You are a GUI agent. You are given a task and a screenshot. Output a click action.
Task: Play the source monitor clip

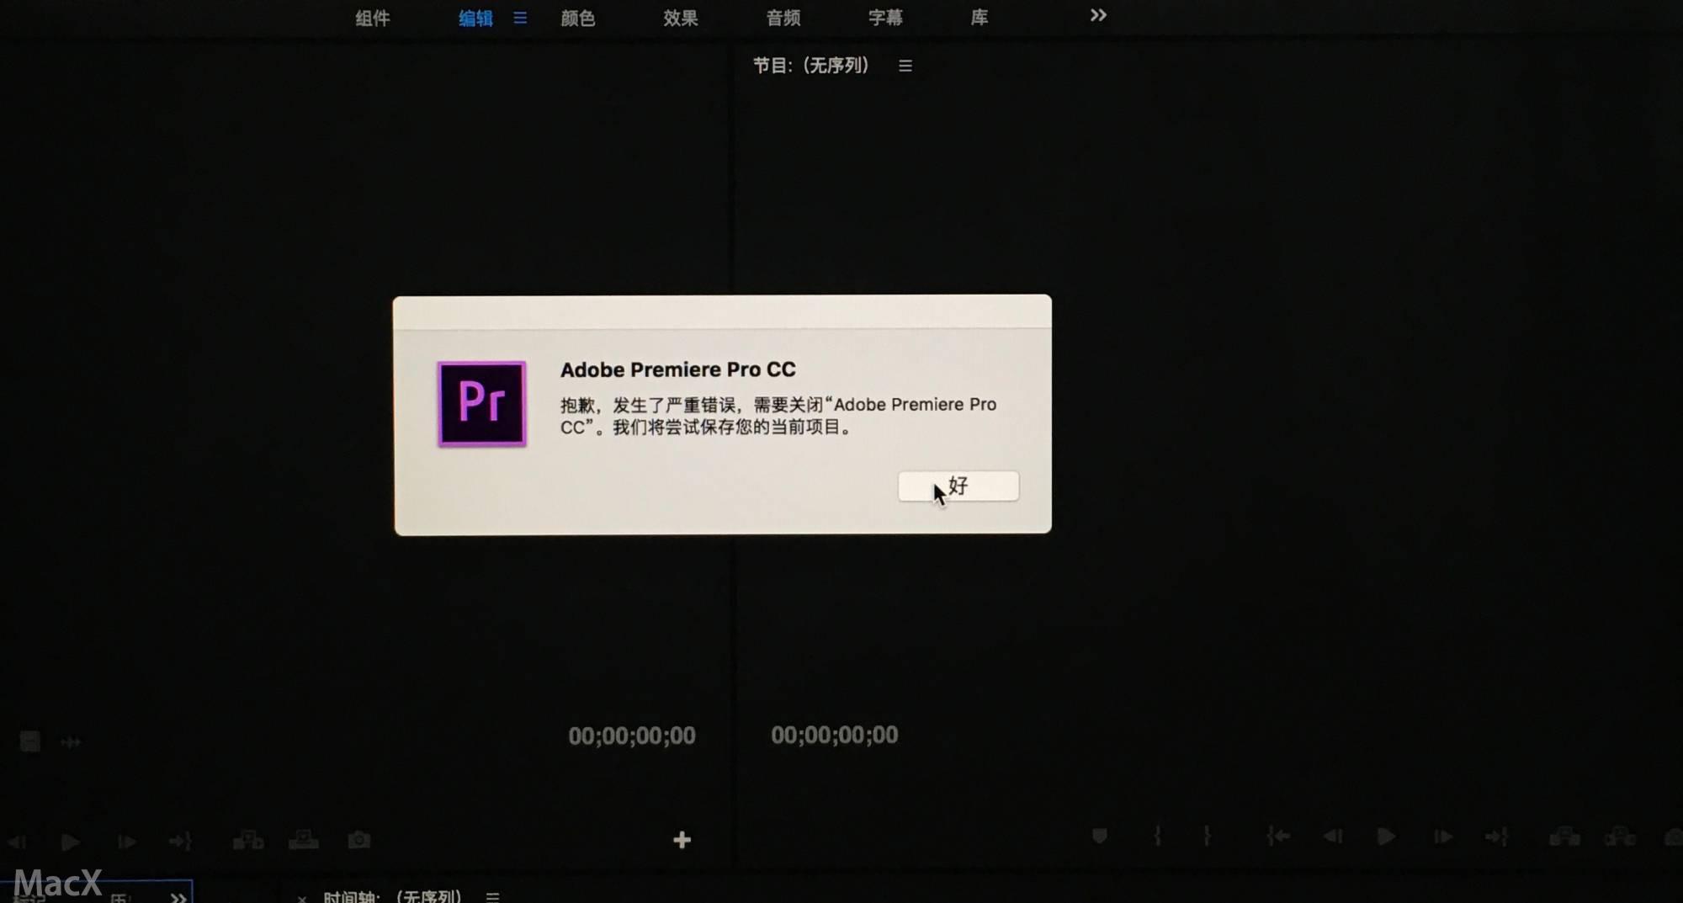coord(71,842)
